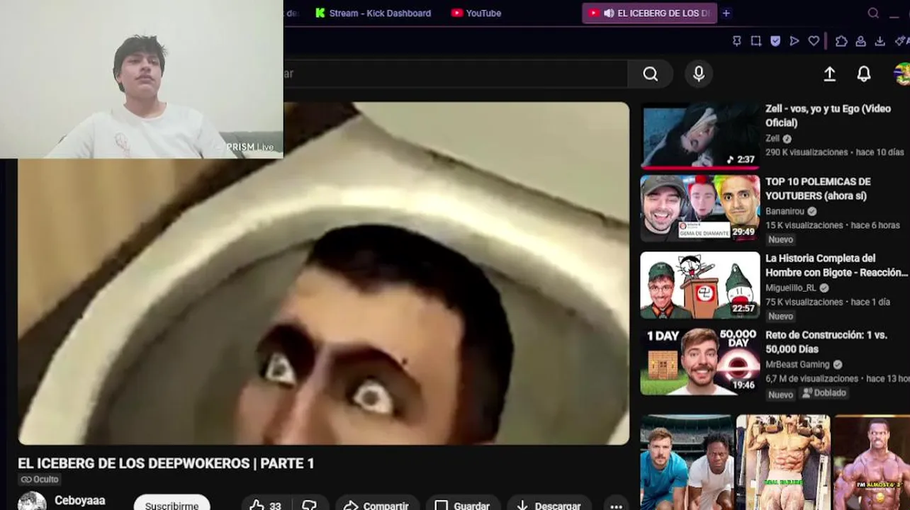Open TOP 10 POLEMICAS DE YOUTUBERS thumbnail
This screenshot has height=510, width=910.
700,208
